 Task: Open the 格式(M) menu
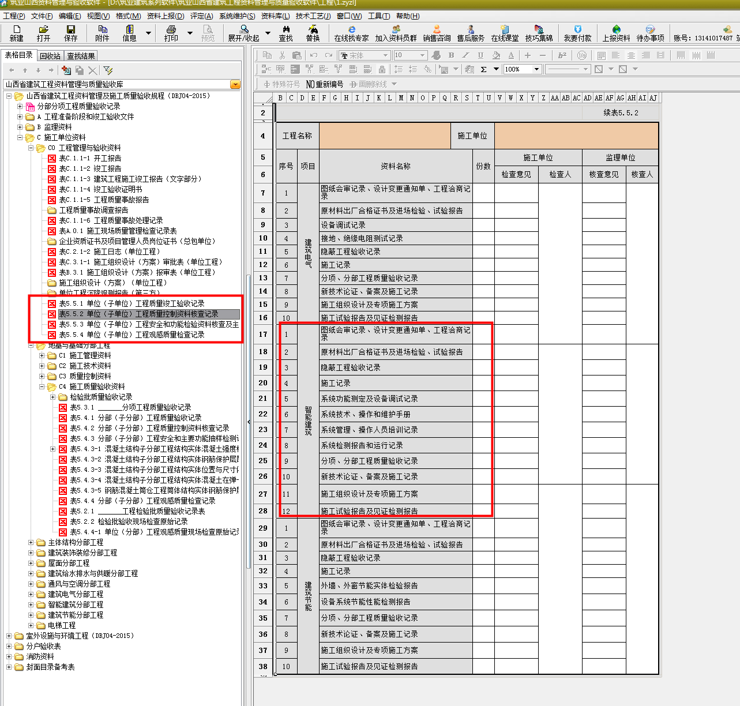pyautogui.click(x=128, y=16)
